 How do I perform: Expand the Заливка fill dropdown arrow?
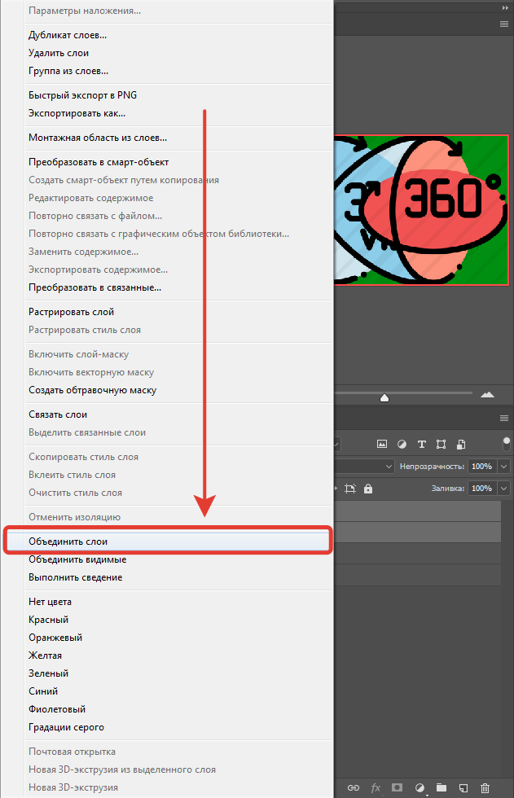click(x=503, y=489)
